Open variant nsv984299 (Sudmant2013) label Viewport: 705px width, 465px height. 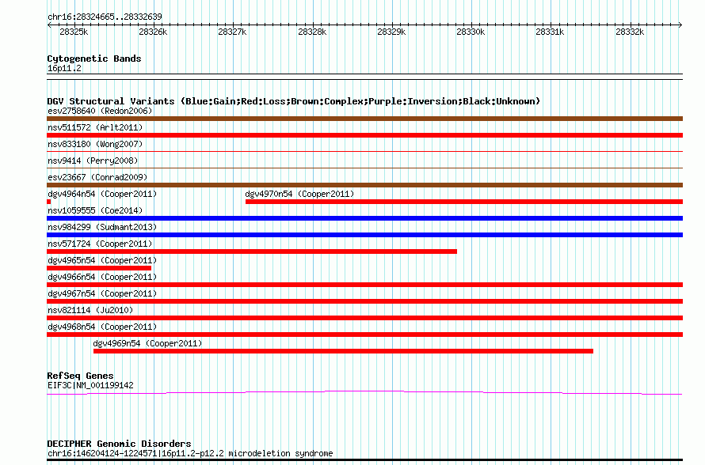(102, 227)
